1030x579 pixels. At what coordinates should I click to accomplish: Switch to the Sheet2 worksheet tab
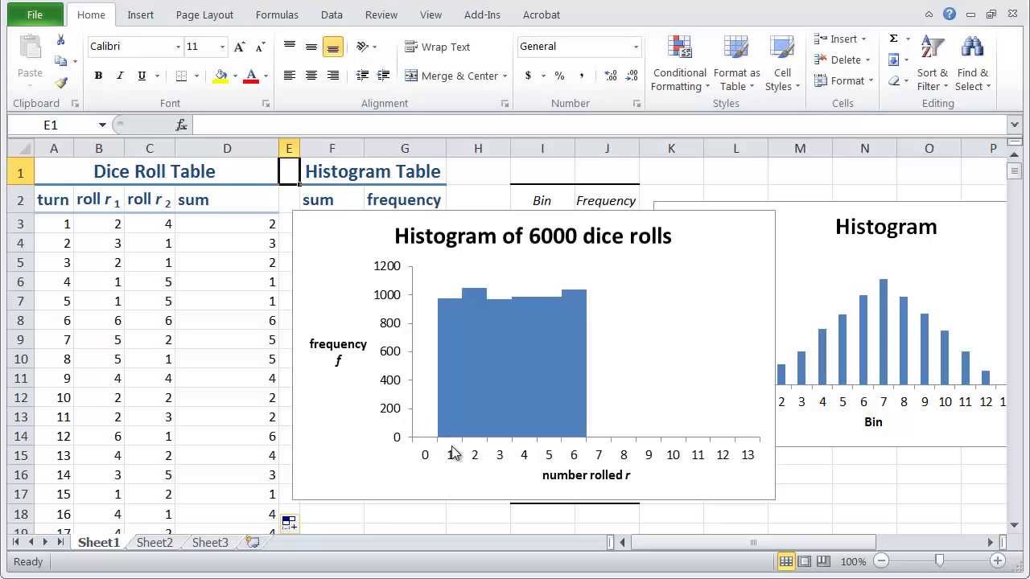[154, 543]
